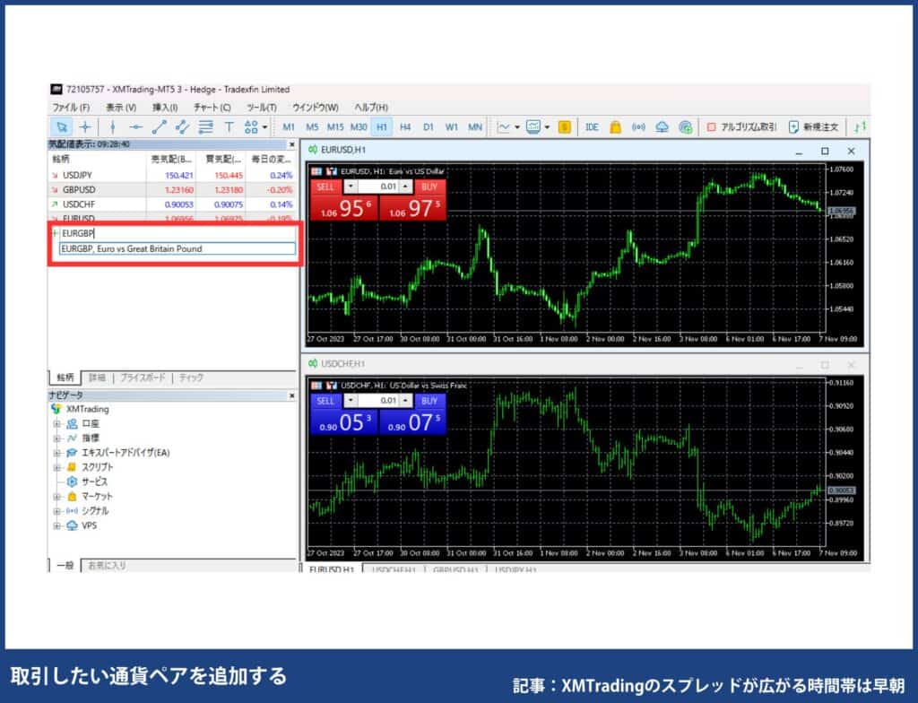Expand the 指標 indicators tree node
918x703 pixels.
pos(56,438)
